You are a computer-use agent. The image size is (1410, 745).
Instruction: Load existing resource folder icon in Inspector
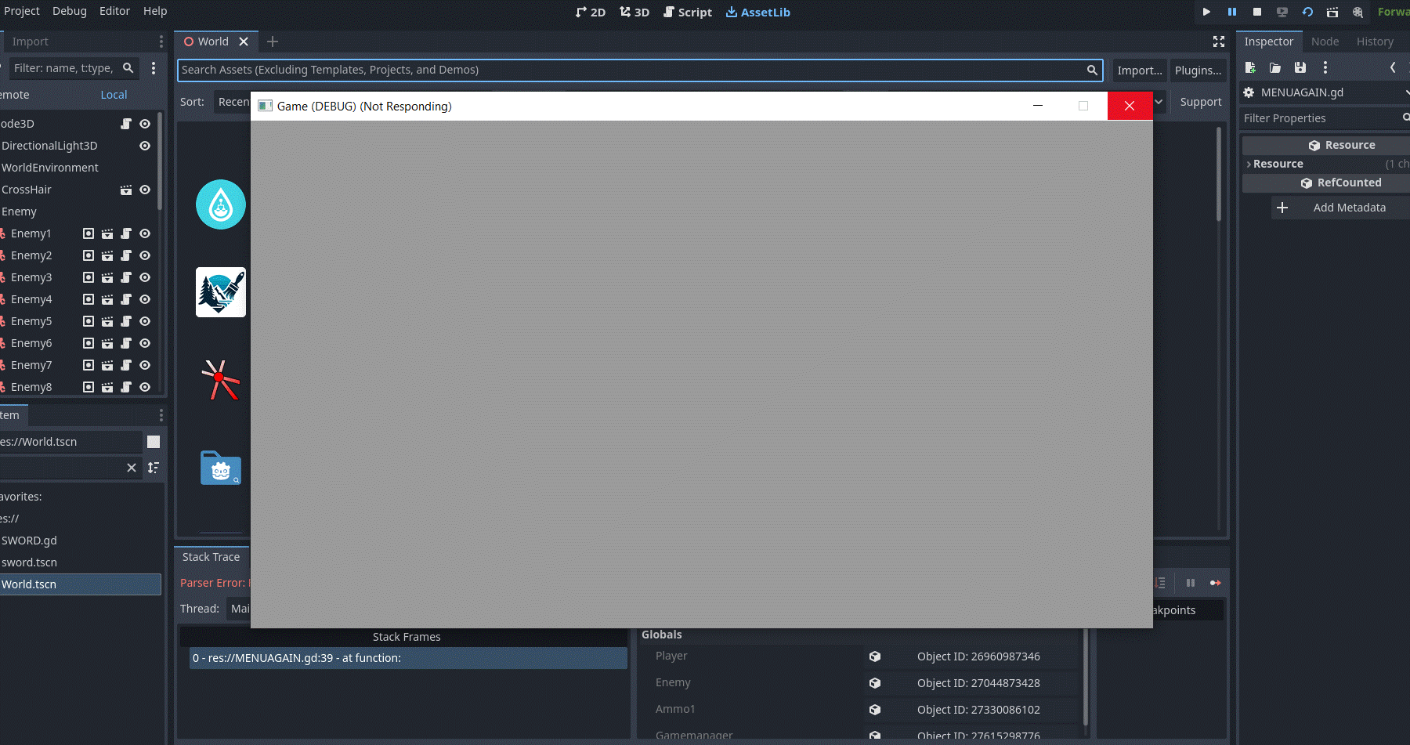pos(1275,67)
